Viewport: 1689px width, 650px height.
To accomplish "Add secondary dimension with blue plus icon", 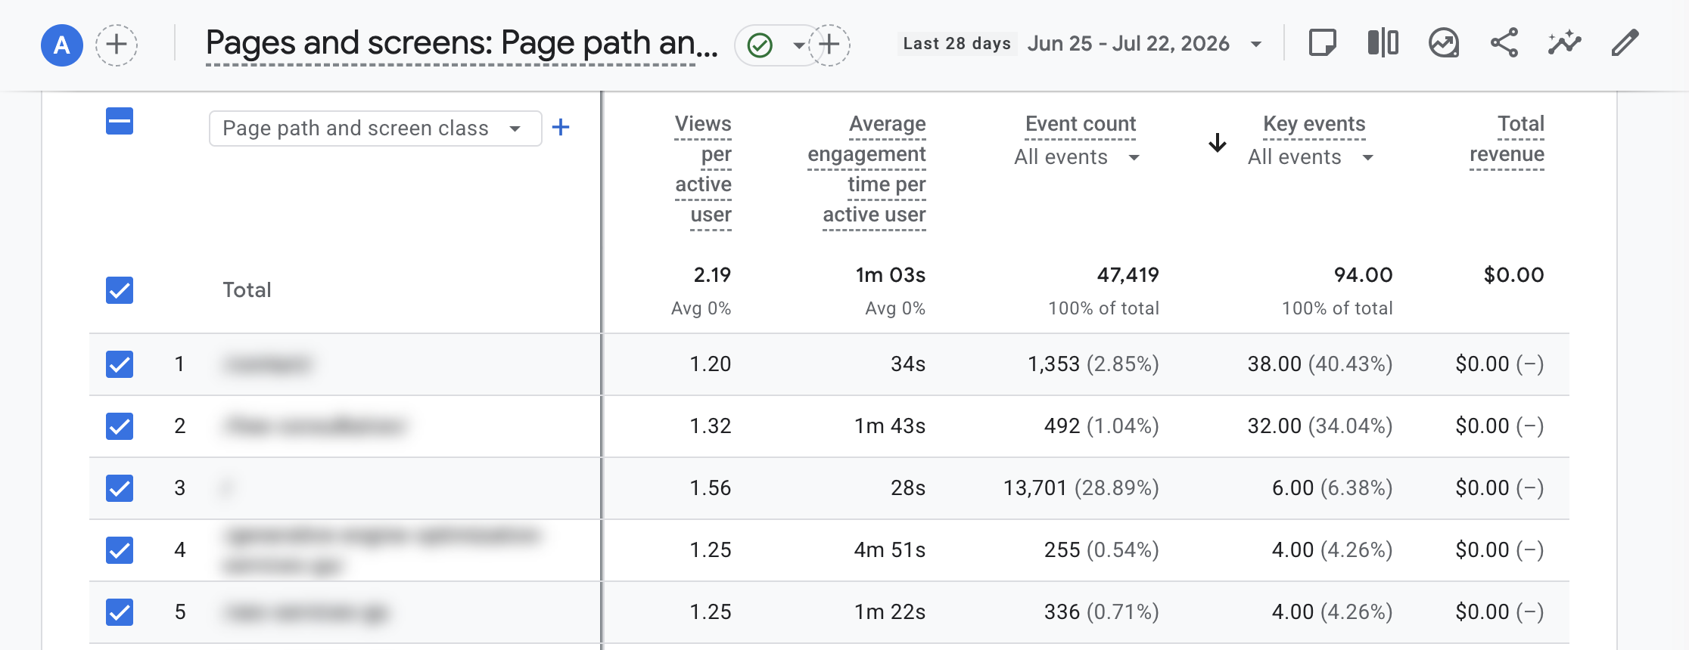I will click(x=561, y=127).
